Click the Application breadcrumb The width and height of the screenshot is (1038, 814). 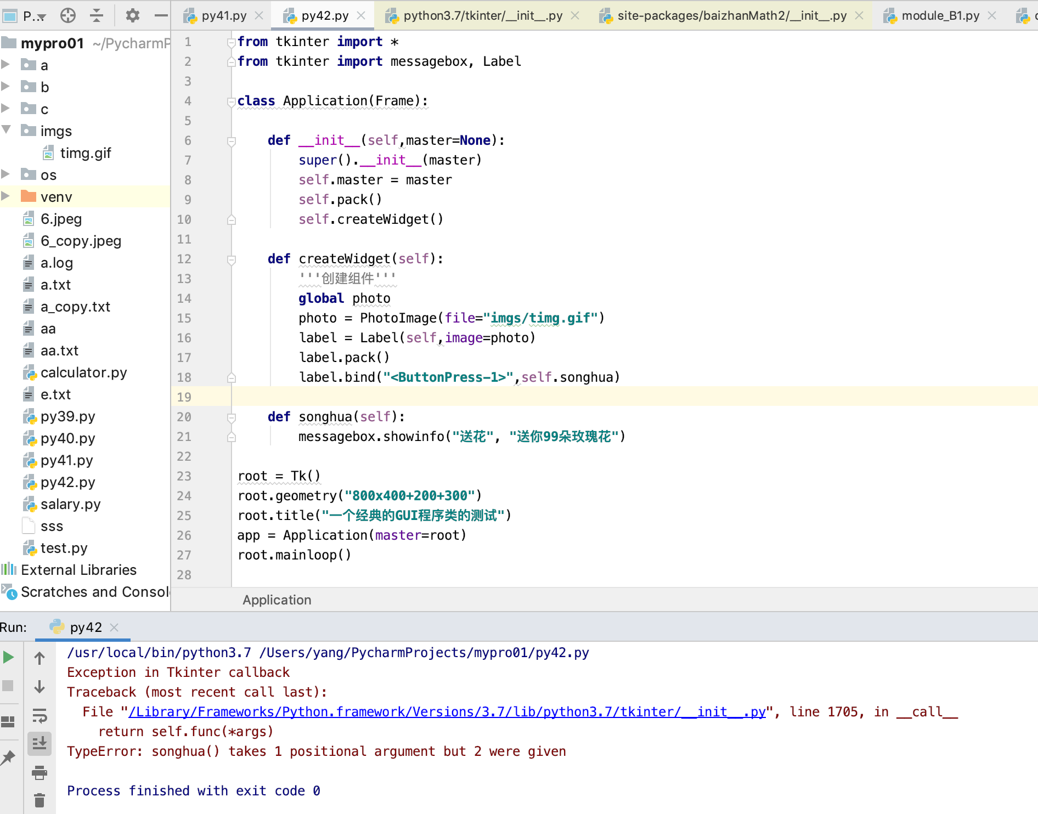[x=277, y=600]
